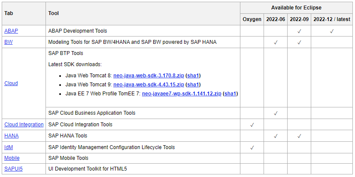Click 'Java Web Tomcat 8:' label
The image size is (355, 177).
pos(89,76)
